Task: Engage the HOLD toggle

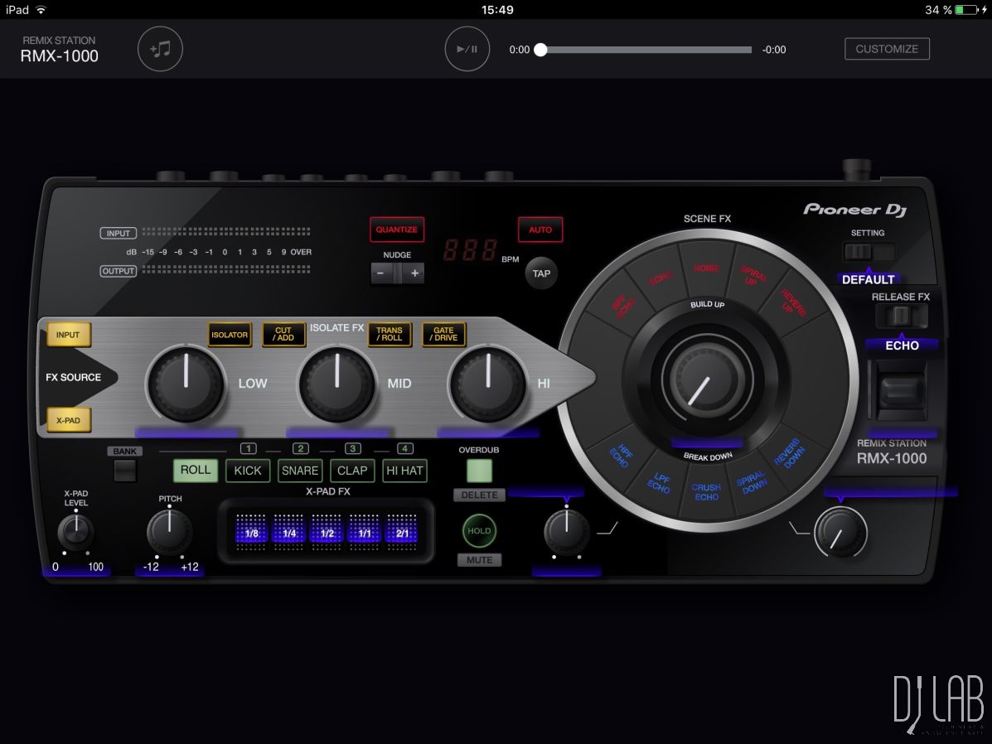Action: (x=479, y=531)
